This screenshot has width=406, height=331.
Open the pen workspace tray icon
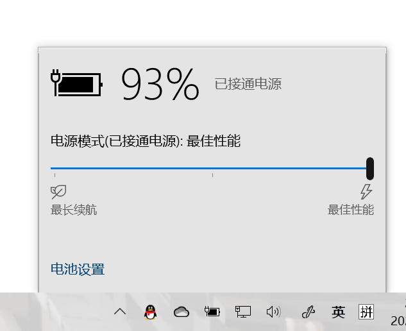[309, 312]
